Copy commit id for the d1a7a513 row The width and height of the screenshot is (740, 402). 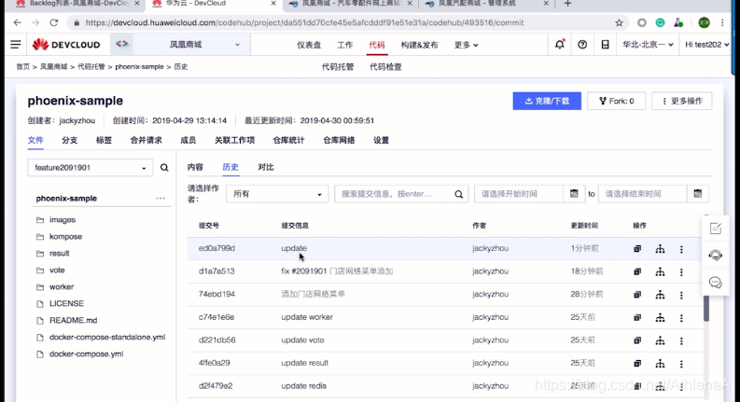pos(637,271)
